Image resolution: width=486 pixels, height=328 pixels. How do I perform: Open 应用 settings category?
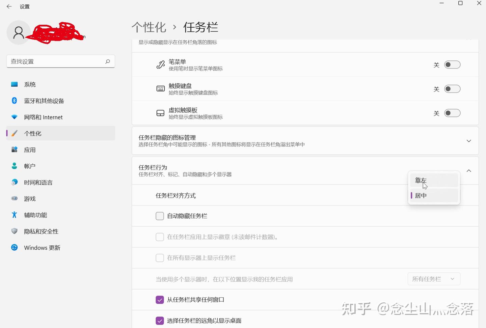[x=61, y=149]
